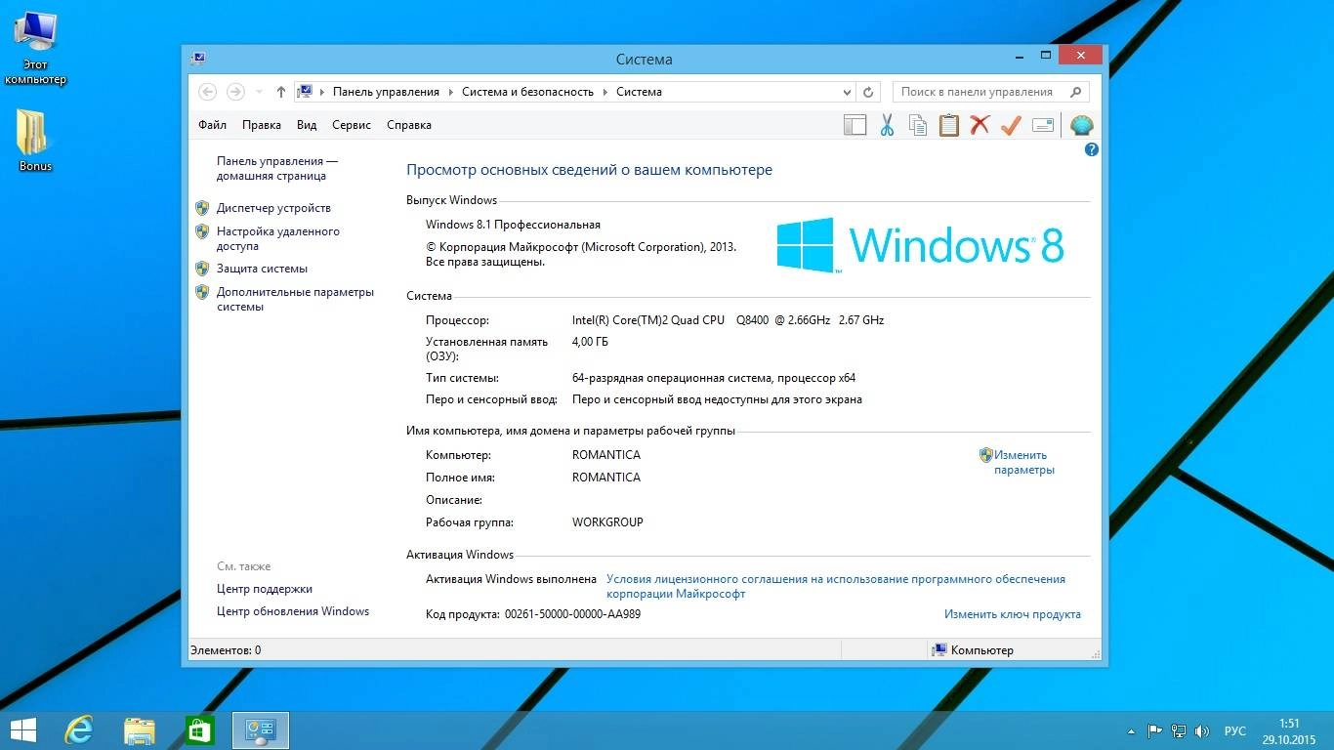Expand chevron before Панель управления breadcrumb

(x=323, y=92)
